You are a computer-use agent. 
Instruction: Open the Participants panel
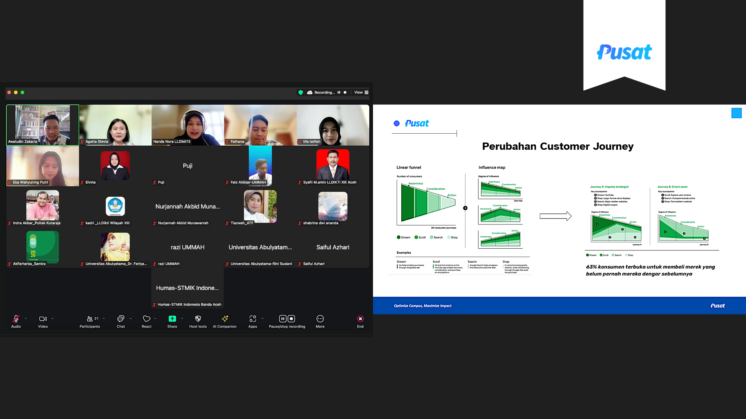(90, 321)
